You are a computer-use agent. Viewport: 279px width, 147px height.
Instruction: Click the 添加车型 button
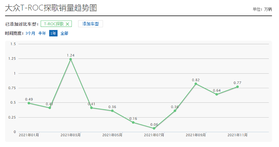click(x=90, y=24)
